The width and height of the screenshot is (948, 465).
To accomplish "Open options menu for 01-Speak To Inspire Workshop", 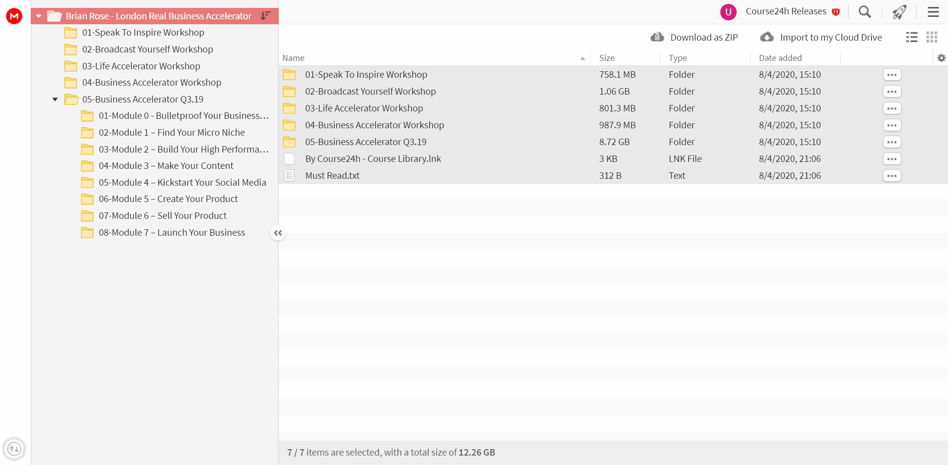I will point(892,75).
